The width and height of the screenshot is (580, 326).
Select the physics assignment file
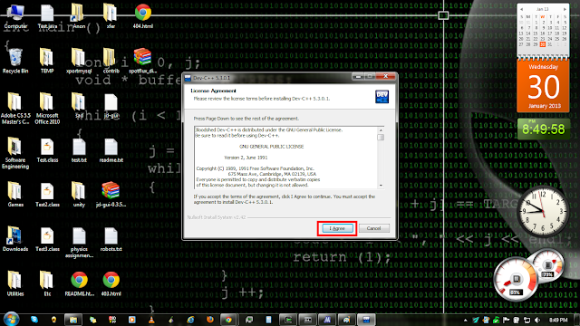[x=79, y=243]
